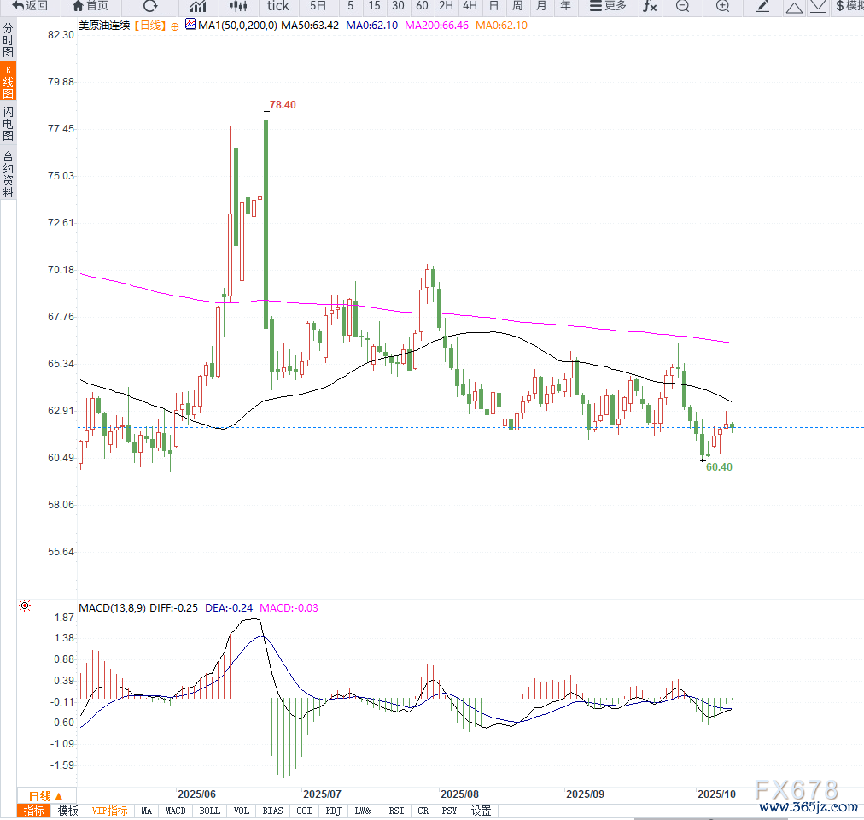Click the magenta MA200:66.46 label

(x=436, y=26)
